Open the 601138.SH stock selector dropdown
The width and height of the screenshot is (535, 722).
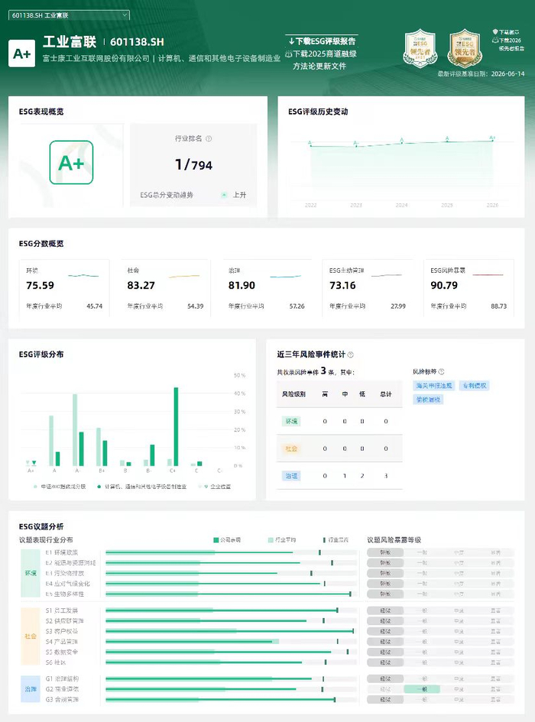pyautogui.click(x=69, y=15)
